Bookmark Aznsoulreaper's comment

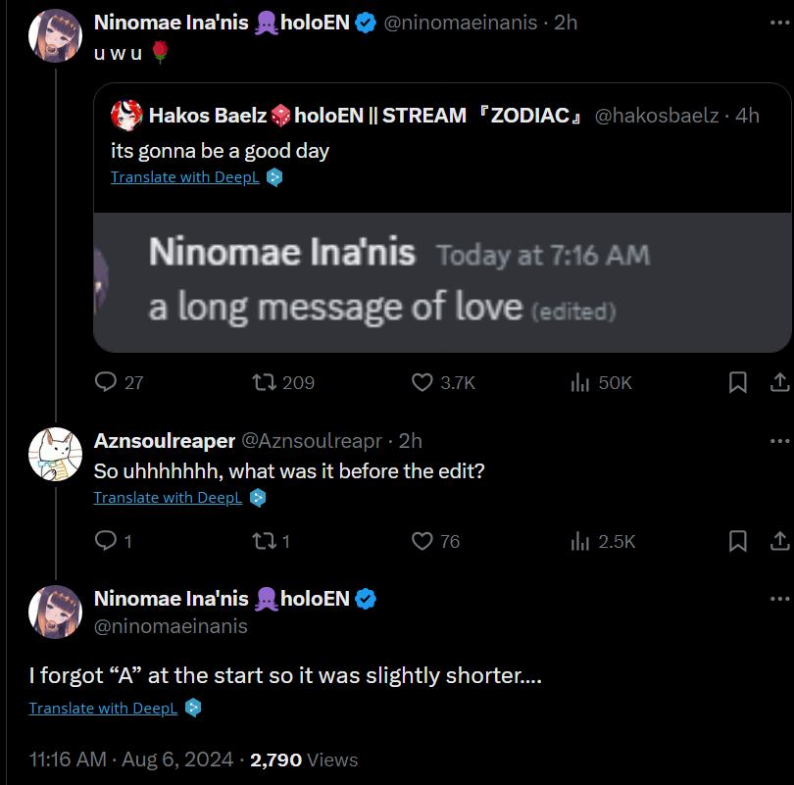(x=738, y=541)
